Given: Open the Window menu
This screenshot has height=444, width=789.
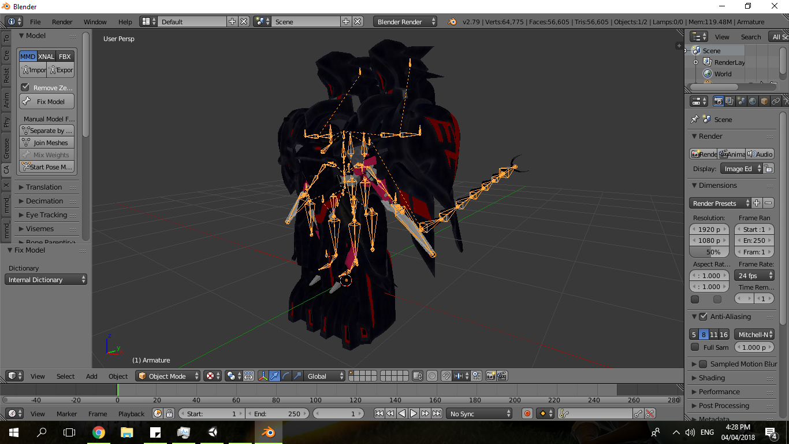Looking at the screenshot, I should [95, 21].
